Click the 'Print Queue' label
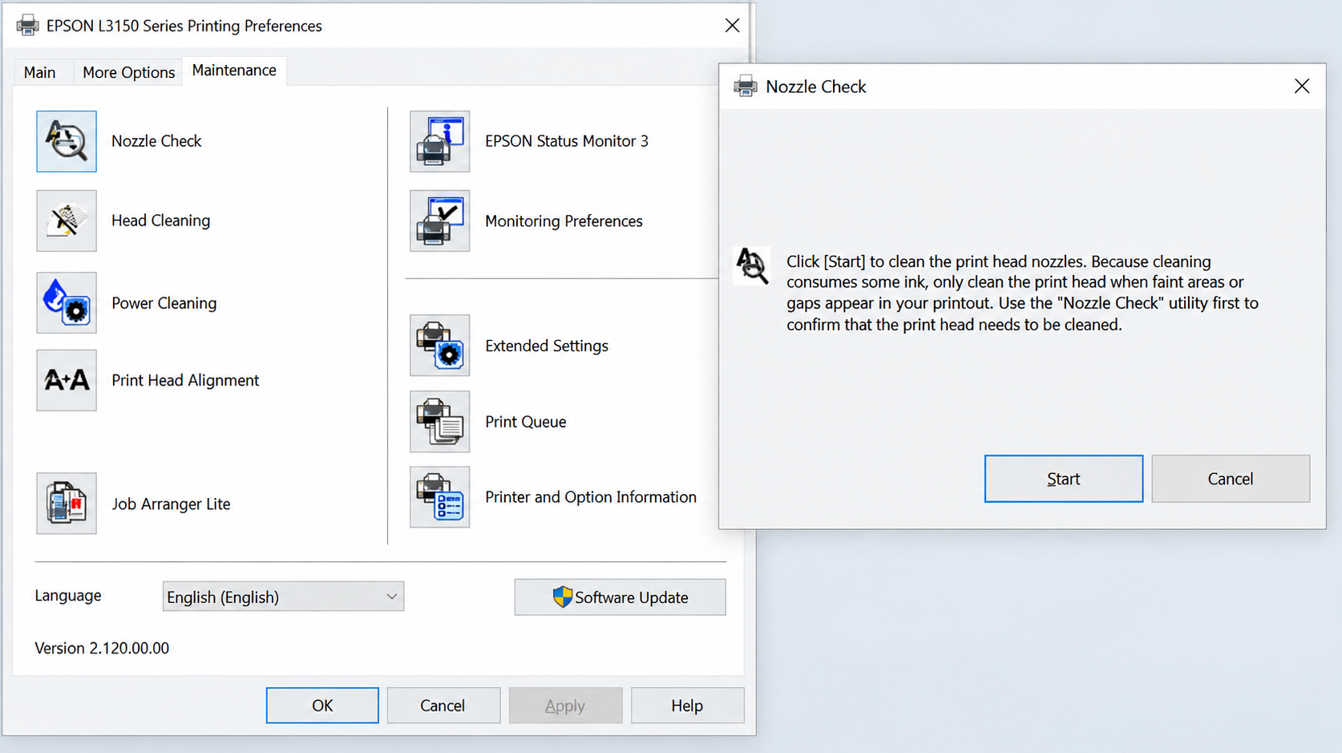Viewport: 1342px width, 753px height. point(526,422)
